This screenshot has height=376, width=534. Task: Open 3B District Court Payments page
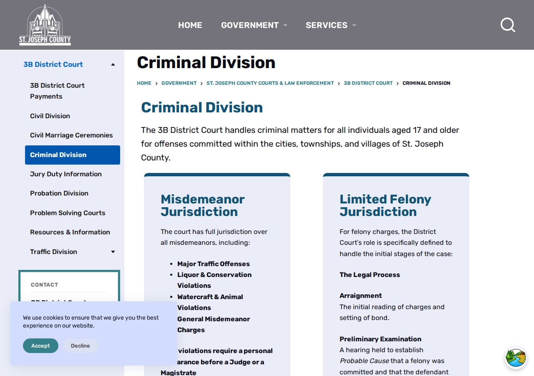tap(57, 91)
